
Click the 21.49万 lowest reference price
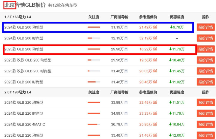pyautogui.click(x=145, y=27)
